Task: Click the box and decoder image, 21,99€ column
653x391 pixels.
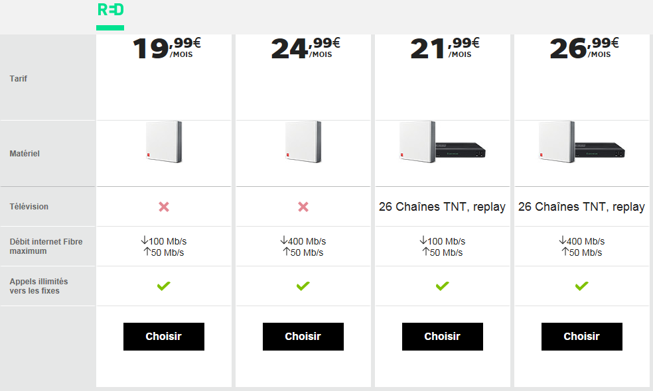Action: coord(443,142)
